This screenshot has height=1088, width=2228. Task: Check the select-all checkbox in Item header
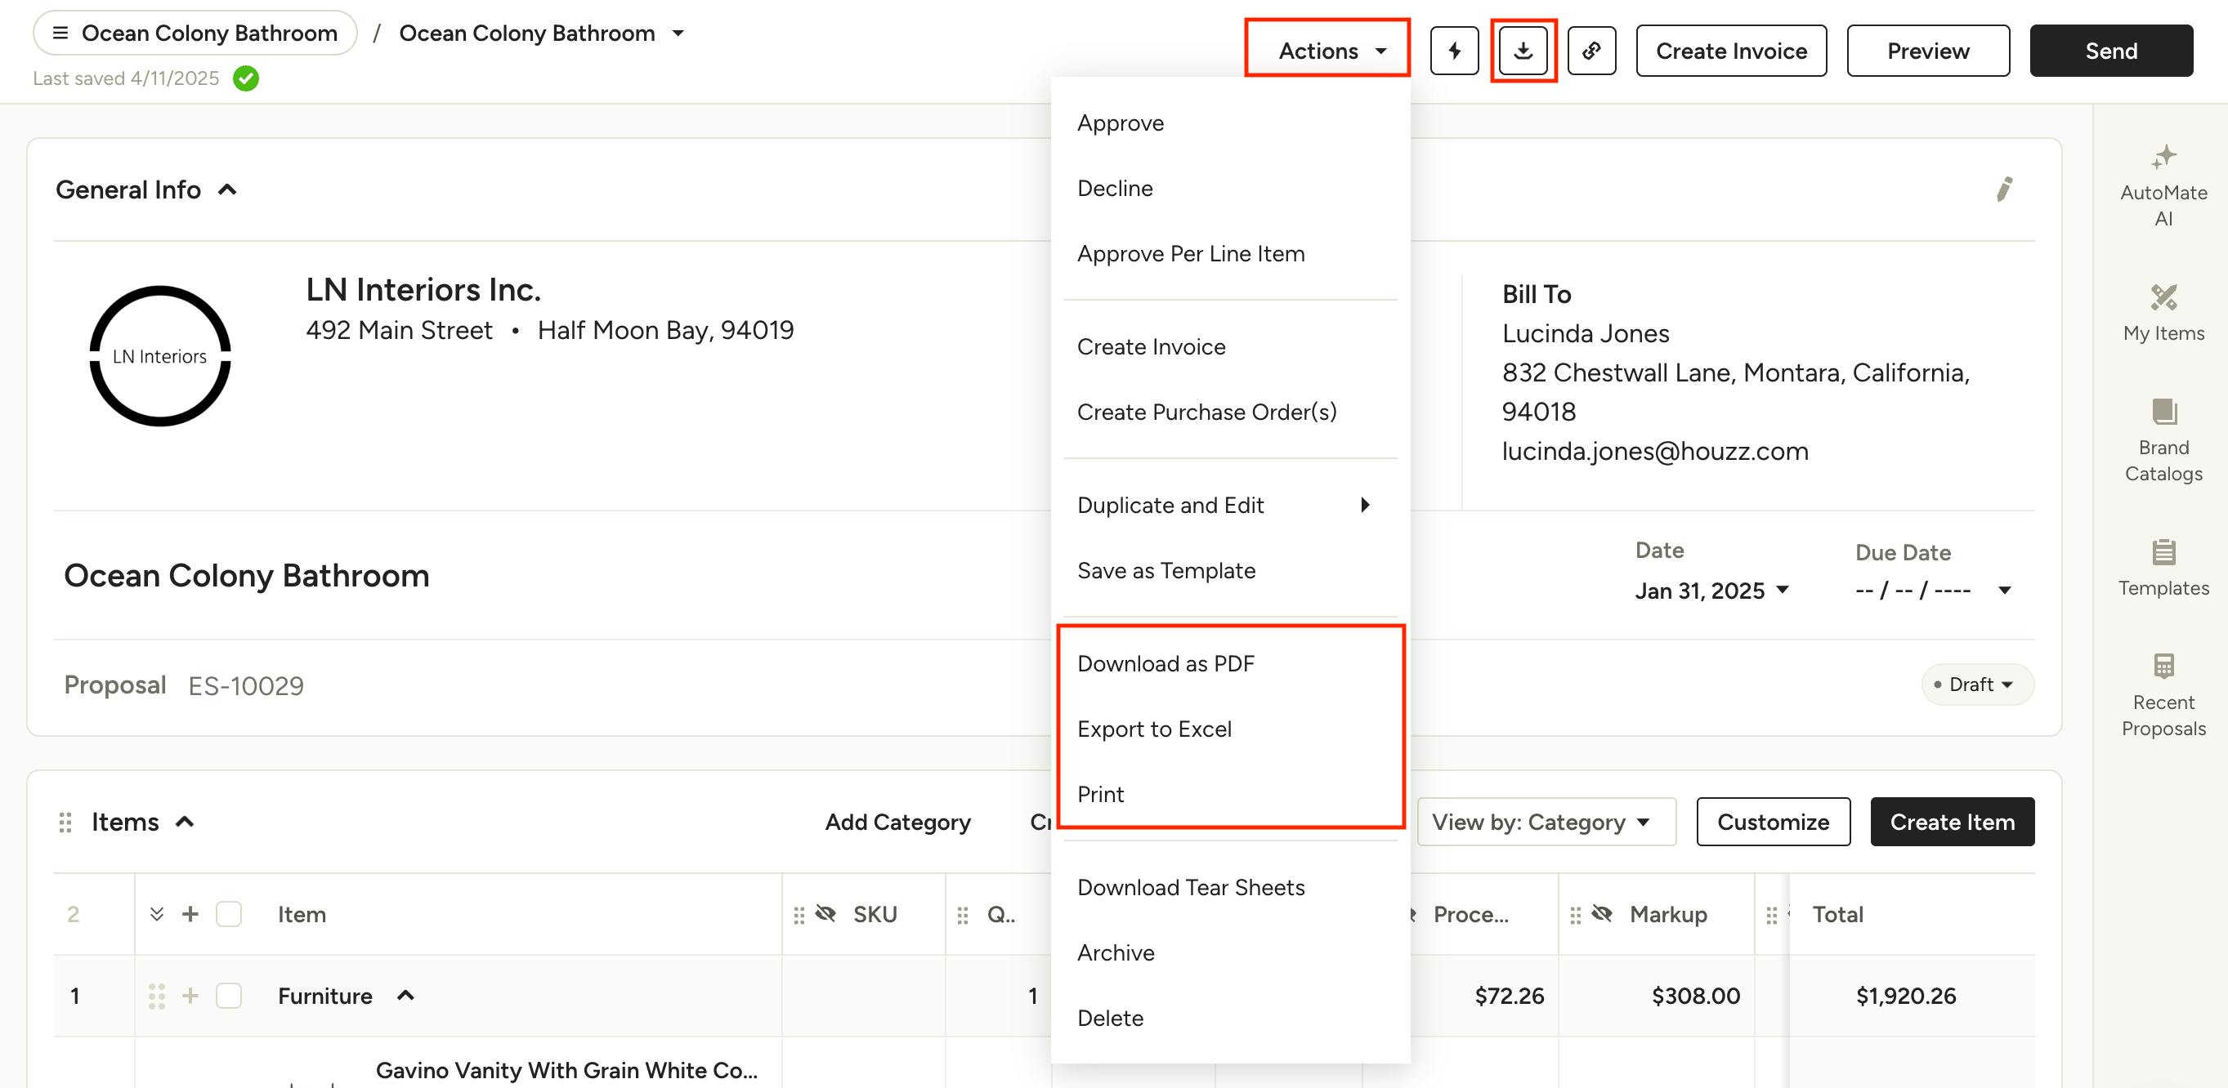coord(228,914)
